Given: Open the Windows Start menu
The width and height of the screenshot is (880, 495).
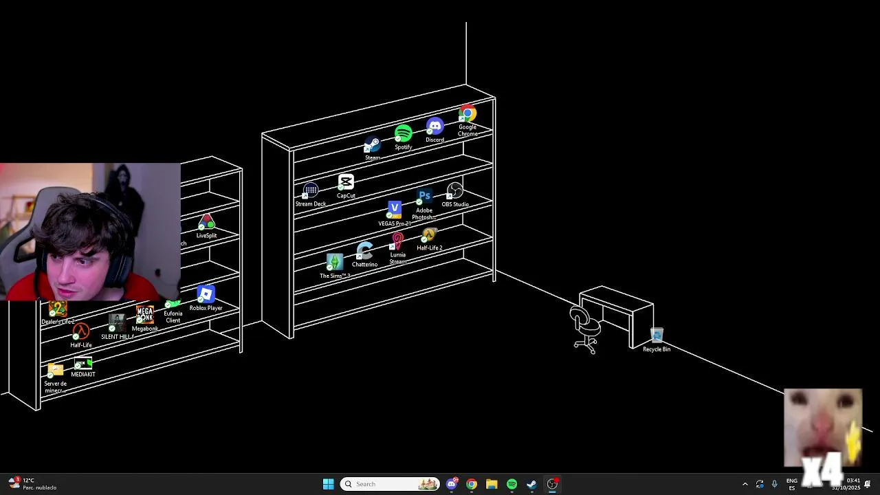Looking at the screenshot, I should (x=328, y=484).
